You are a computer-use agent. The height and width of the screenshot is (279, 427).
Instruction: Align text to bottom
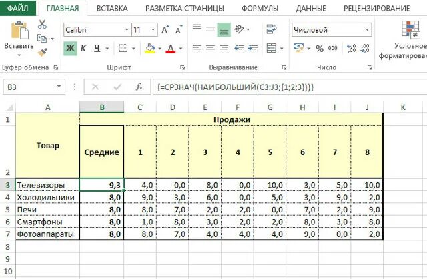click(224, 29)
